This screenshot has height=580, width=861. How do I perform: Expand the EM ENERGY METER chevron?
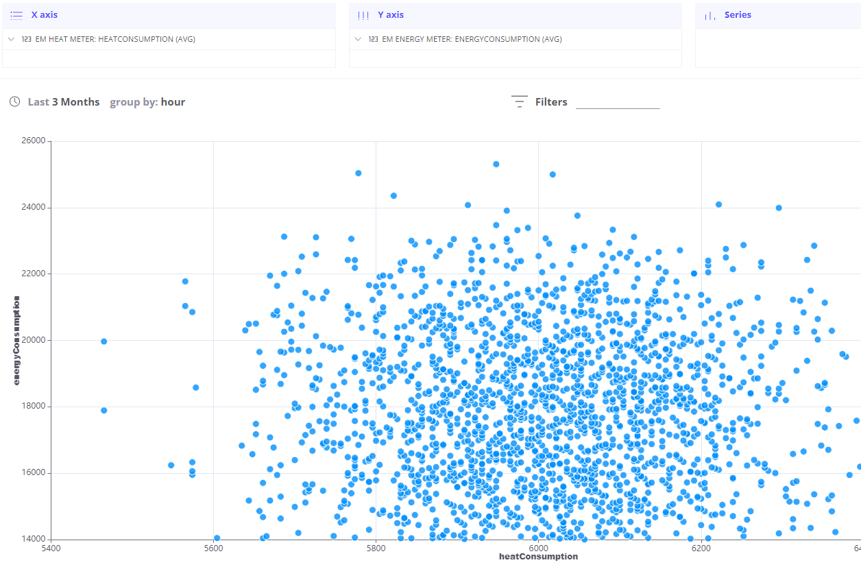coord(358,40)
